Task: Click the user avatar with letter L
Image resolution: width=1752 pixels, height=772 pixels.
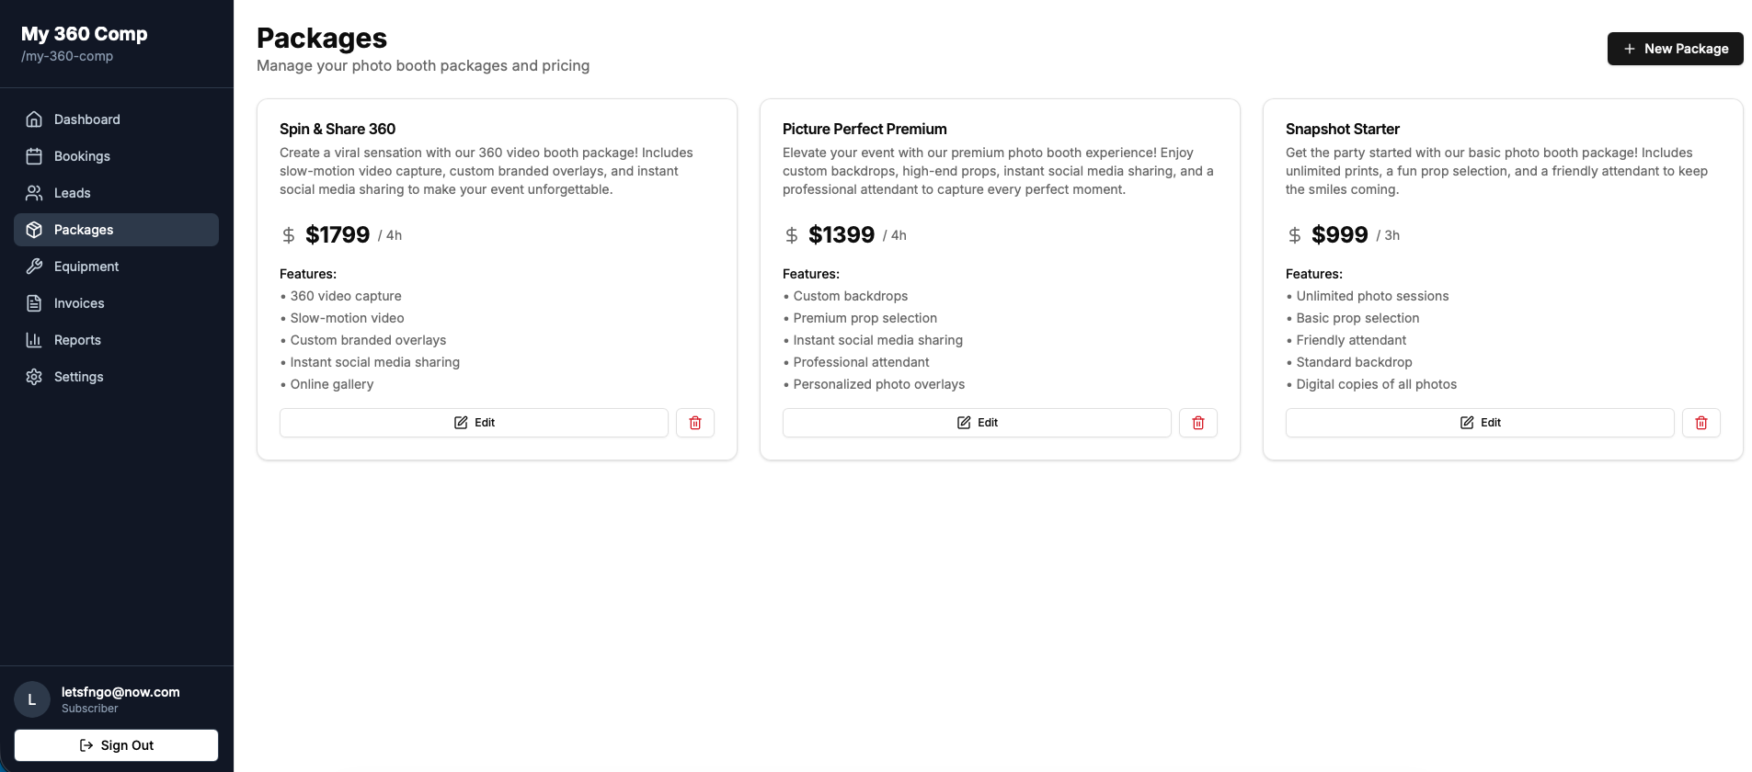Action: (x=32, y=699)
